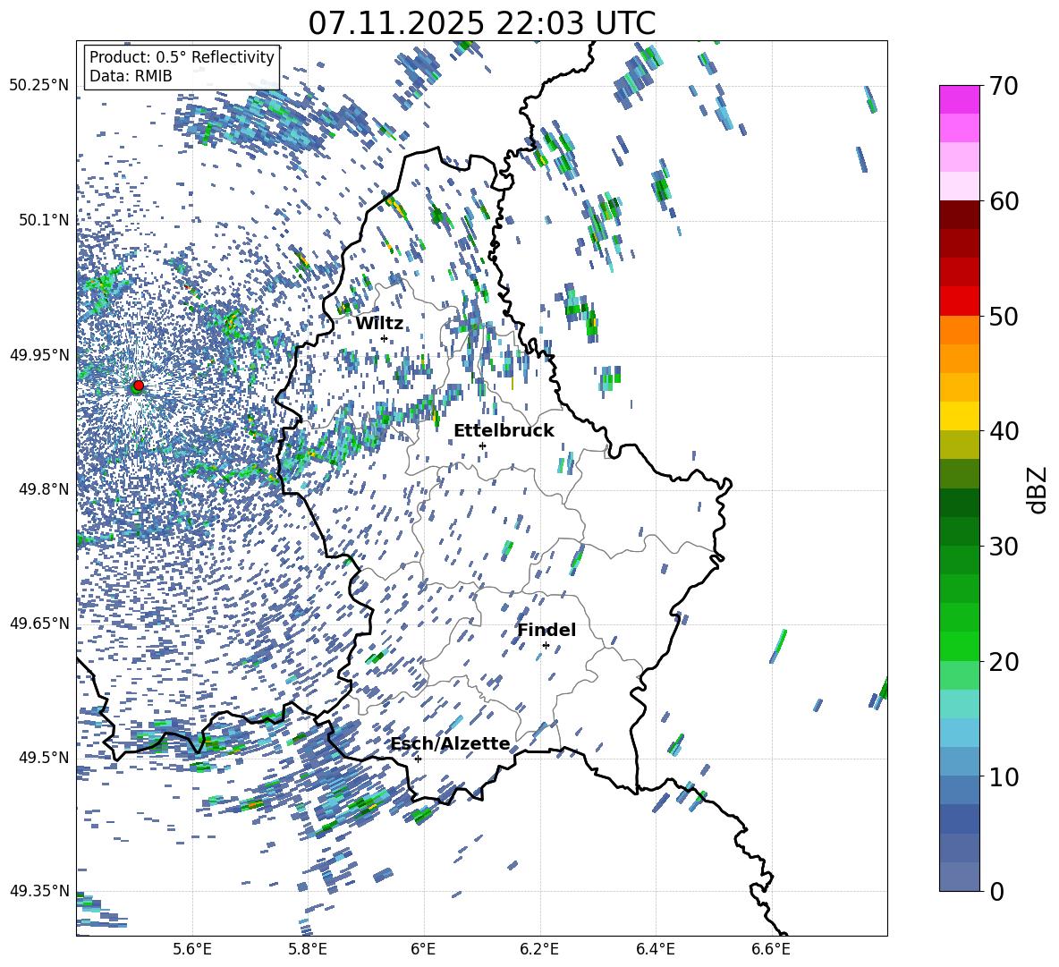Viewport: 1059px width, 967px height.
Task: Click the bright red colorbar swatch just above 50
Action: point(959,301)
